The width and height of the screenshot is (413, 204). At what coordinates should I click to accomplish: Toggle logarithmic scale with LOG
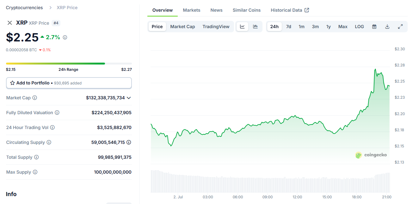(x=359, y=27)
